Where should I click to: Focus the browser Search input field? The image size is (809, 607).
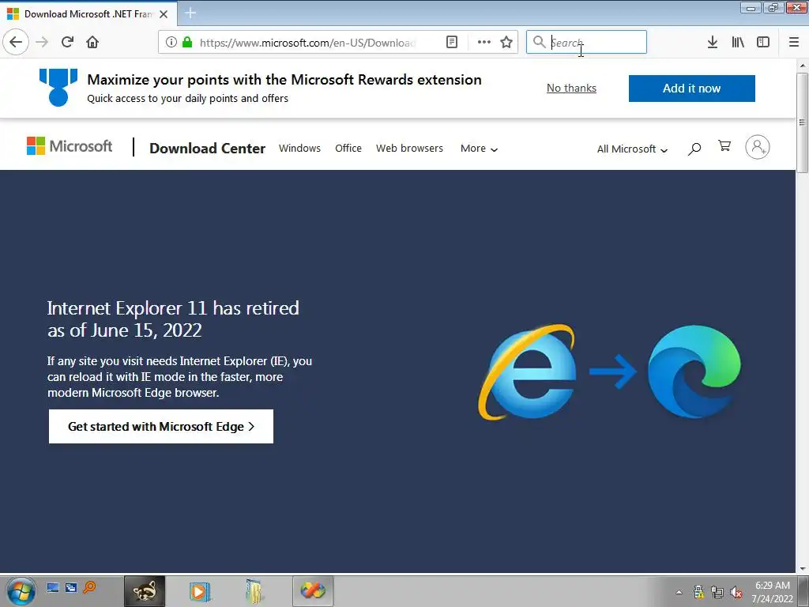(586, 42)
